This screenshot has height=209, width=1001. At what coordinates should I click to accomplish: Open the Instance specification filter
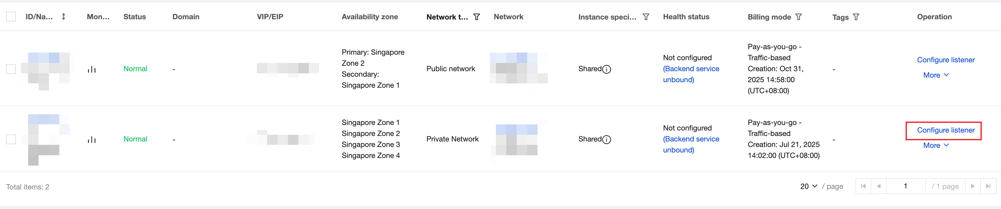pyautogui.click(x=646, y=17)
